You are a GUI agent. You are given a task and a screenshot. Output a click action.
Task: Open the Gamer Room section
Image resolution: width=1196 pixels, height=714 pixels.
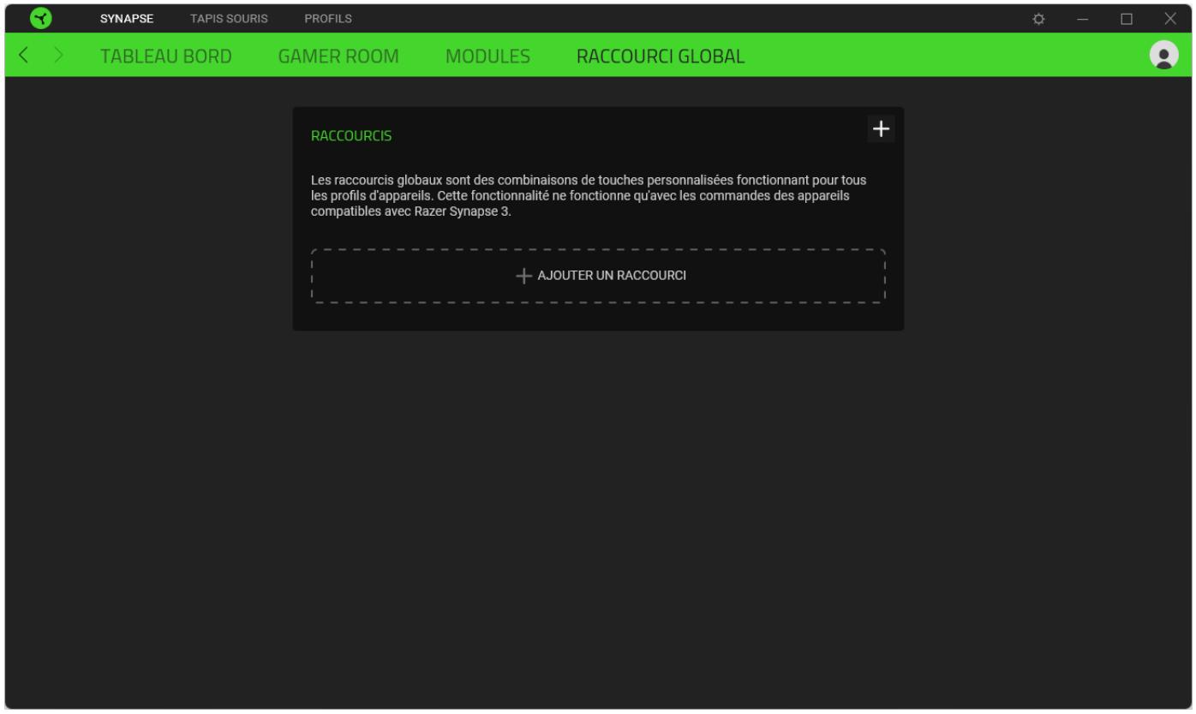[339, 57]
